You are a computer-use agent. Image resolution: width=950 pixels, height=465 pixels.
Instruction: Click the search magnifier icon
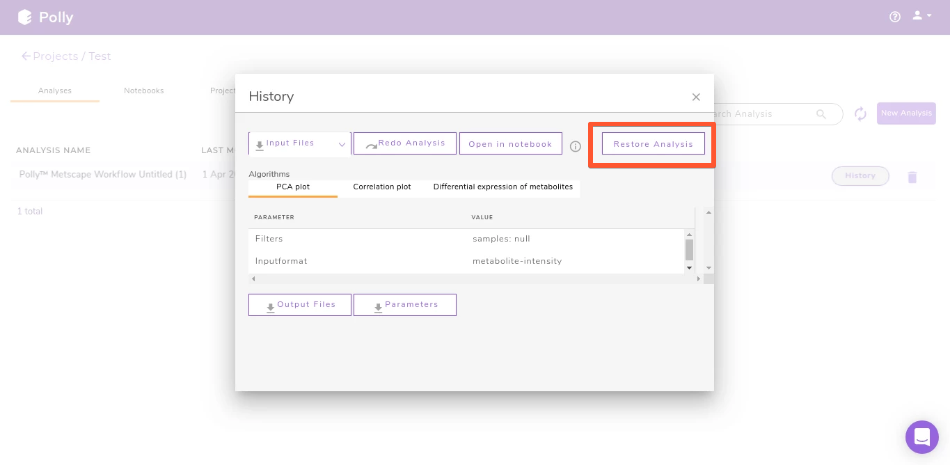pos(821,114)
